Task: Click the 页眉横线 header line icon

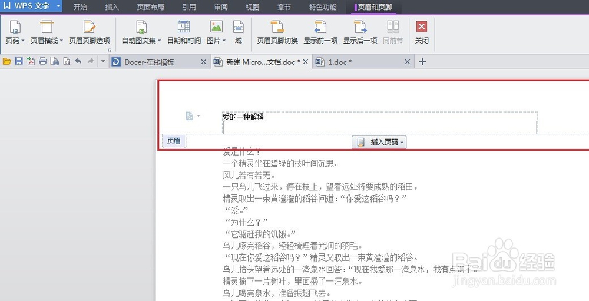Action: [47, 28]
